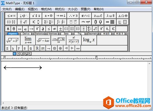Insert partial derivative symbol ∂
Screen dimensions: 153x111
coord(43,29)
